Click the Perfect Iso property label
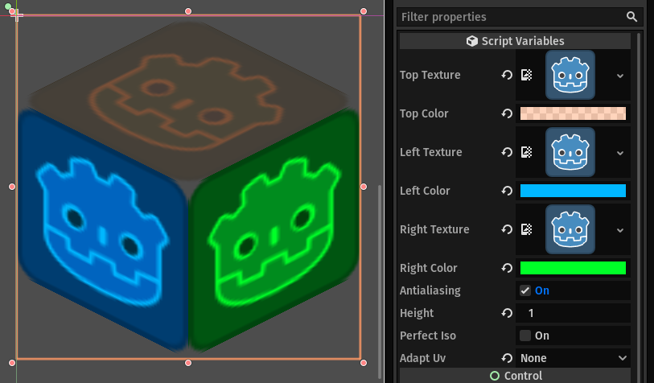Viewport: 654px width, 383px height. click(427, 336)
